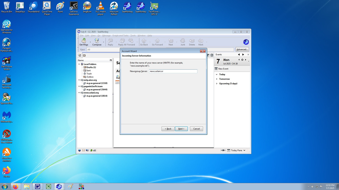Click the New Event button label
The width and height of the screenshot is (339, 190).
[223, 69]
